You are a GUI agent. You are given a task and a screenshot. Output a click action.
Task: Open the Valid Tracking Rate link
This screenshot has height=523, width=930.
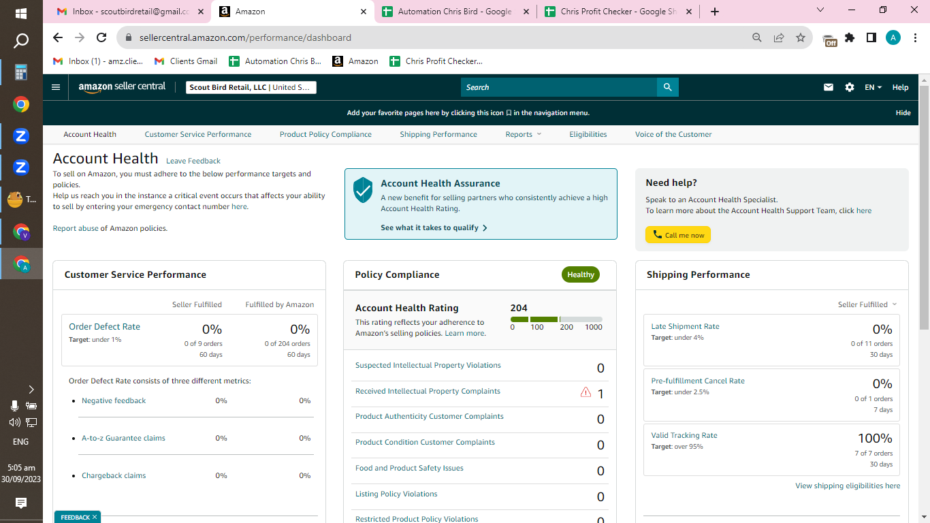pyautogui.click(x=684, y=435)
